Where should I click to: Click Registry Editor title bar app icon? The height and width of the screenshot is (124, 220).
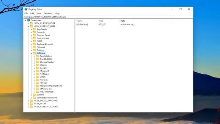coord(26,9)
